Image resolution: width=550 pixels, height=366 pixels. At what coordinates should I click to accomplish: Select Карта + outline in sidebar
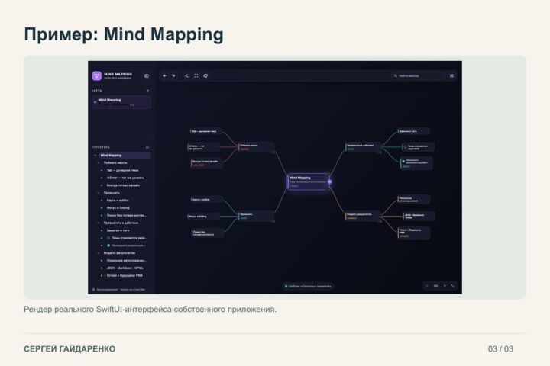coord(118,201)
